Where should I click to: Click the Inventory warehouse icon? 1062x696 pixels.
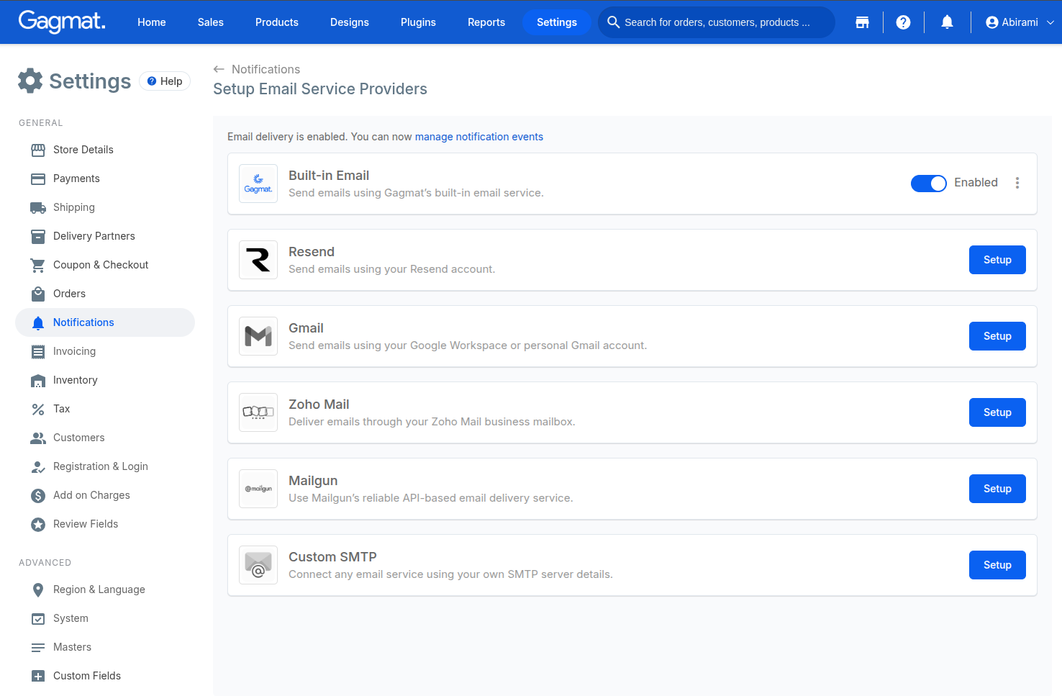[x=38, y=380]
